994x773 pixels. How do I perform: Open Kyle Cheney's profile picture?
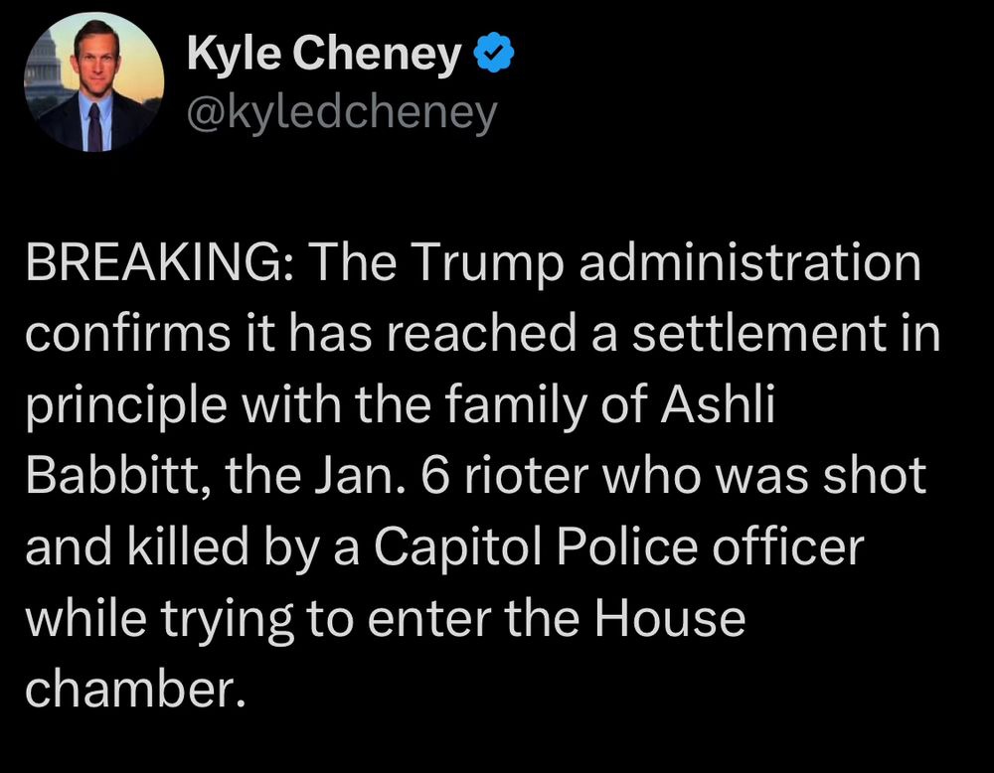tap(93, 81)
